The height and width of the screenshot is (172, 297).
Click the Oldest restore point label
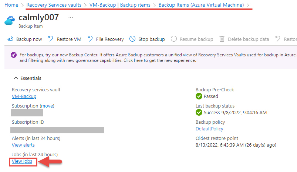pos(217,138)
